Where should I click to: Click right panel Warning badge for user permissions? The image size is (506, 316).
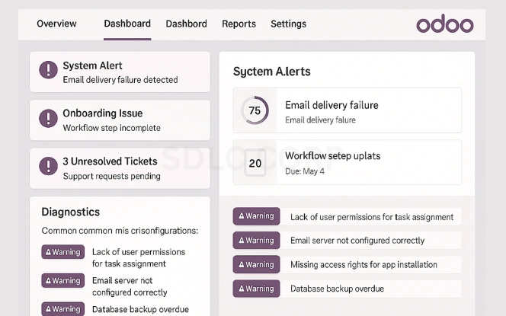point(256,216)
